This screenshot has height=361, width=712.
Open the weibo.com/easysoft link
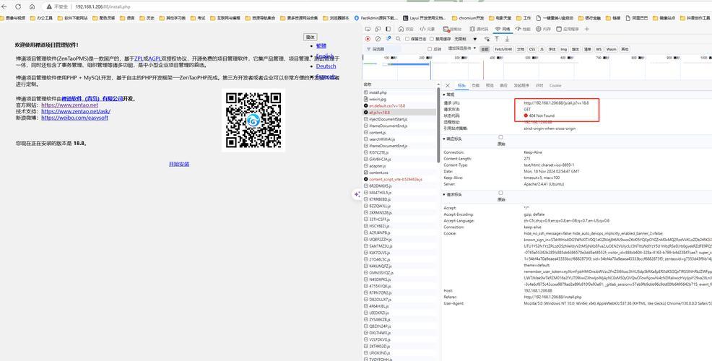pyautogui.click(x=74, y=118)
